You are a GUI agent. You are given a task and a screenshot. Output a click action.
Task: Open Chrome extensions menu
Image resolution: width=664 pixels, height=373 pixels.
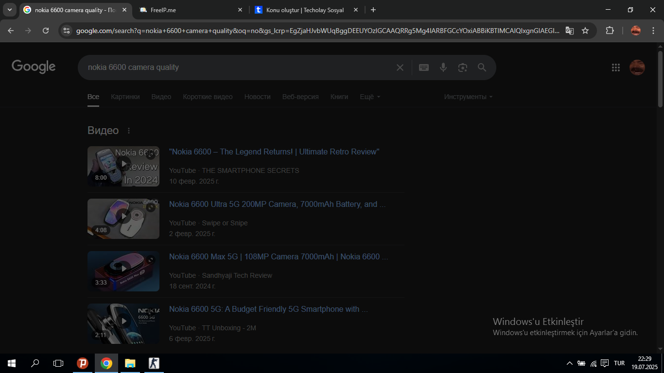click(610, 31)
